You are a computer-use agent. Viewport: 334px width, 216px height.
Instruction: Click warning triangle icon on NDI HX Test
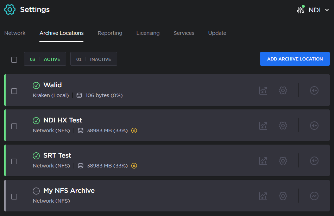[134, 131]
